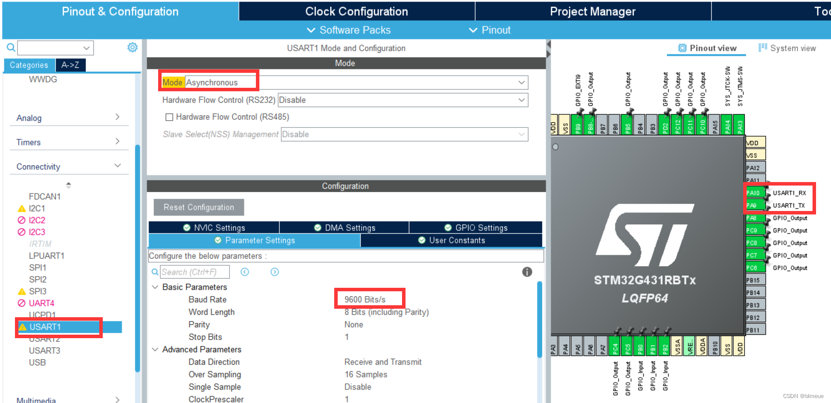Open the User Constants tab

pyautogui.click(x=451, y=240)
